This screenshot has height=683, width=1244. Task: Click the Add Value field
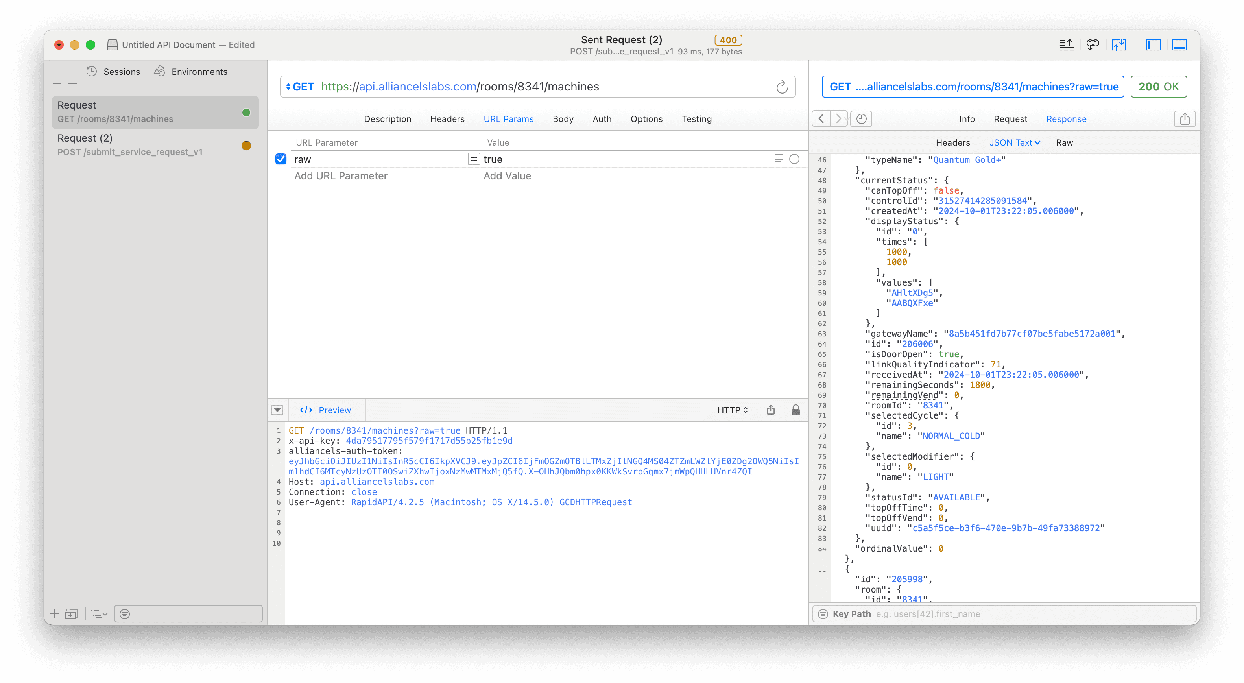[x=507, y=176]
